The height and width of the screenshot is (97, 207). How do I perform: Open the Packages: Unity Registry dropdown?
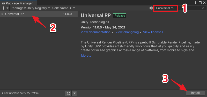(30, 8)
